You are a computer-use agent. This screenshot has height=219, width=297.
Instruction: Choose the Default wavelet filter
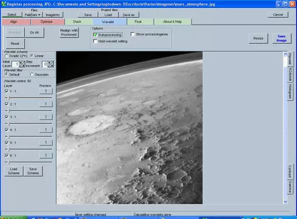pyautogui.click(x=6, y=74)
